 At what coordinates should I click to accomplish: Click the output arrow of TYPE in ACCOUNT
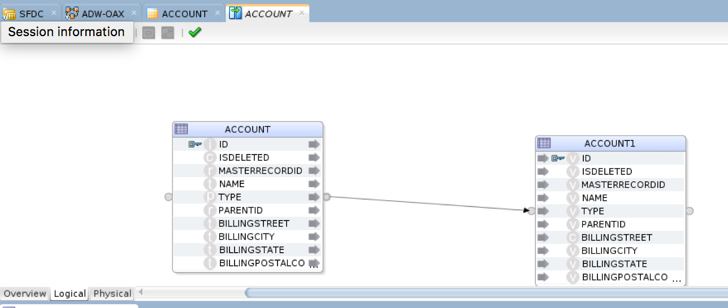(314, 197)
